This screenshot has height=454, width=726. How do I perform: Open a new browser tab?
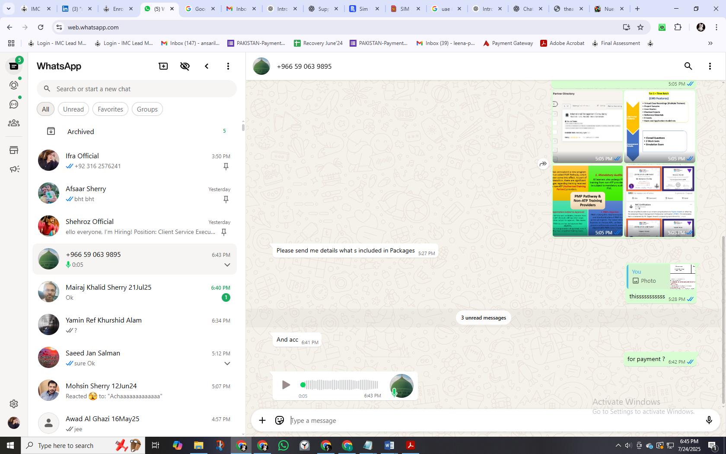click(637, 9)
